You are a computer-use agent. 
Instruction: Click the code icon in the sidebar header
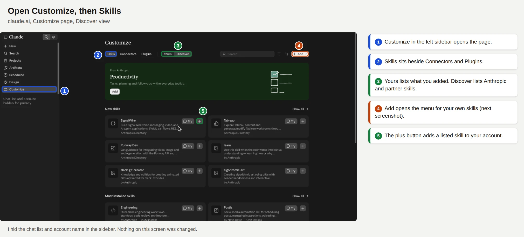(54, 37)
